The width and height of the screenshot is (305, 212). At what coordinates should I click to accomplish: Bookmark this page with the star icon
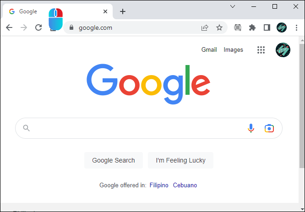(x=219, y=27)
